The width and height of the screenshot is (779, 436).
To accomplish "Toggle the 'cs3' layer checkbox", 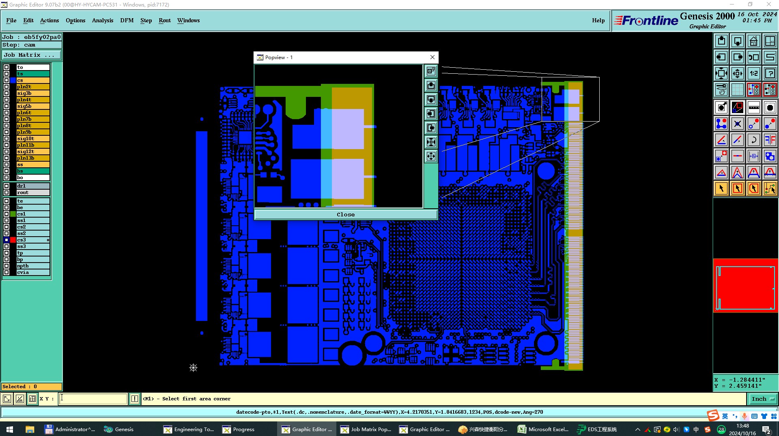I will (6, 240).
